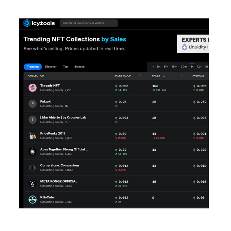Viewport: 231px width, 231px height.
Task: Click the Sales Floor info icon
Action: [x=141, y=76]
